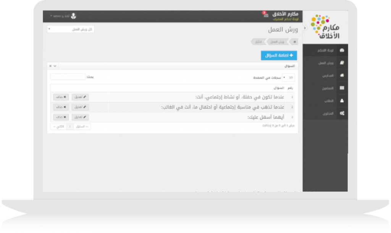Select the question text عندما تذهب في مناسبة
This screenshot has width=391, height=233.
(x=223, y=107)
